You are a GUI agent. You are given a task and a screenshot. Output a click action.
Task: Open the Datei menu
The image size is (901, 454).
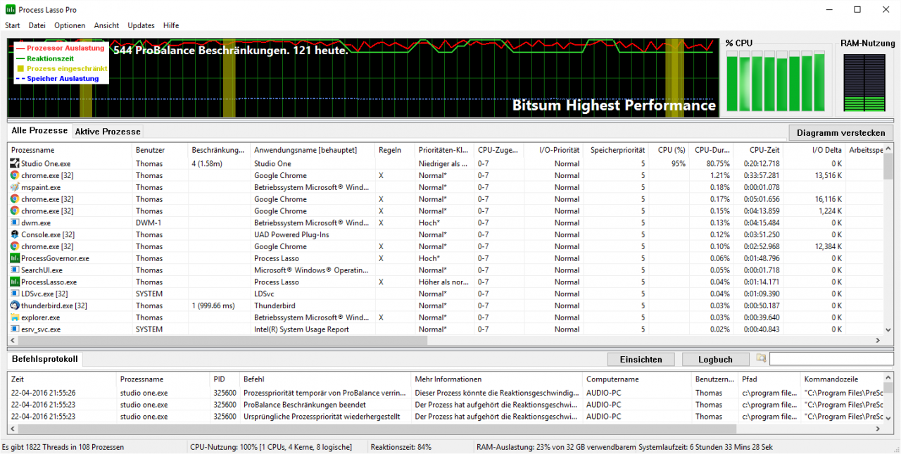pos(37,25)
